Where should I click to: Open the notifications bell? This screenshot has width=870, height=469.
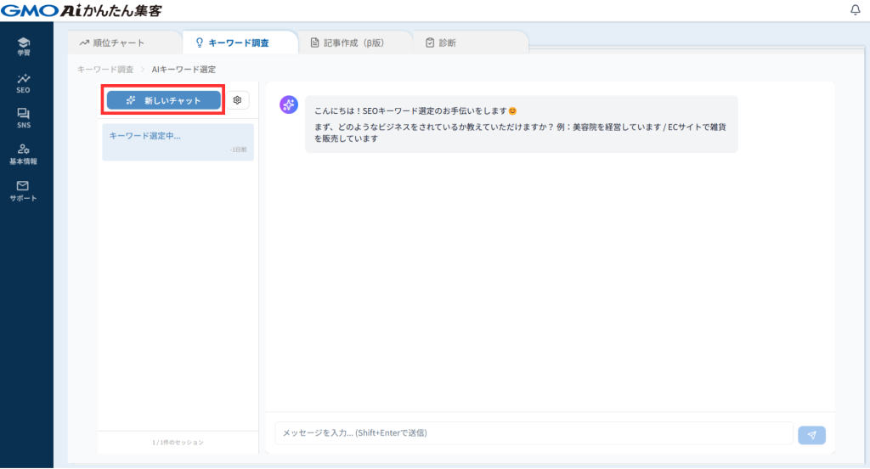pos(855,10)
